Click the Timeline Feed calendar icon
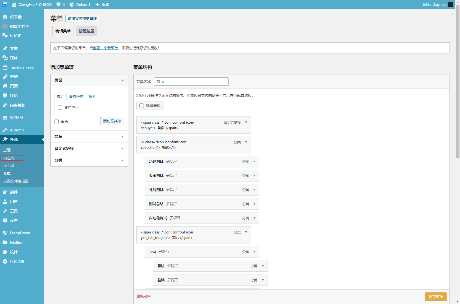 [x=5, y=67]
